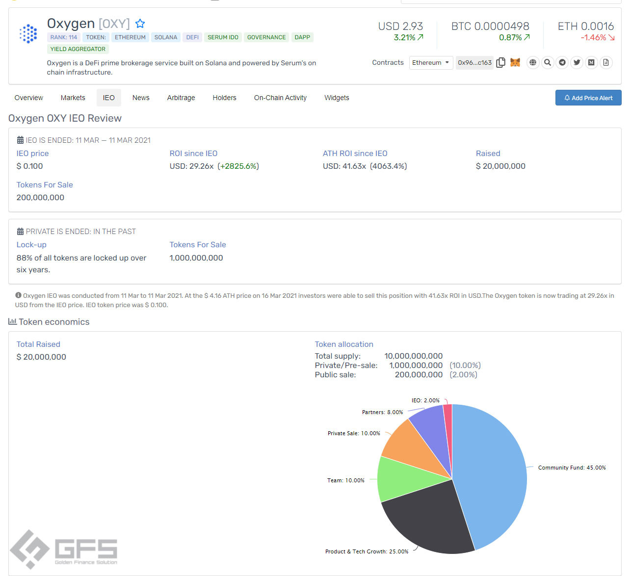Click the DEFI tag
This screenshot has height=576, width=631.
pyautogui.click(x=192, y=37)
